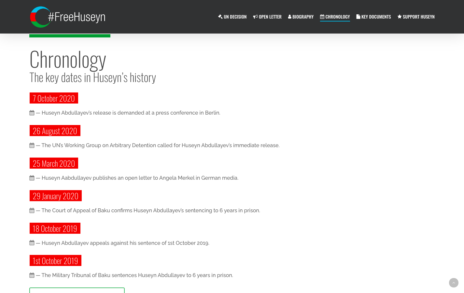Viewport: 464px width, 293px height.
Task: Click the 29 January 2020 date label
Action: (55, 196)
